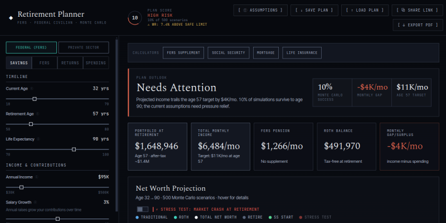Click the Retirement Age slider handle
Screen dimensions: 446x223
[31, 124]
